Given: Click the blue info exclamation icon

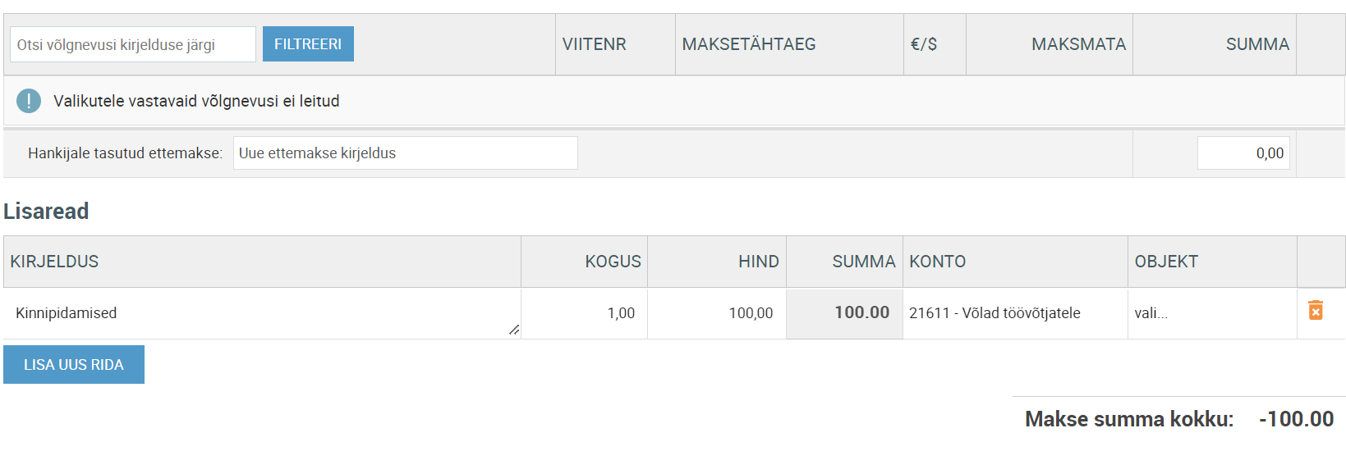Looking at the screenshot, I should click(29, 101).
